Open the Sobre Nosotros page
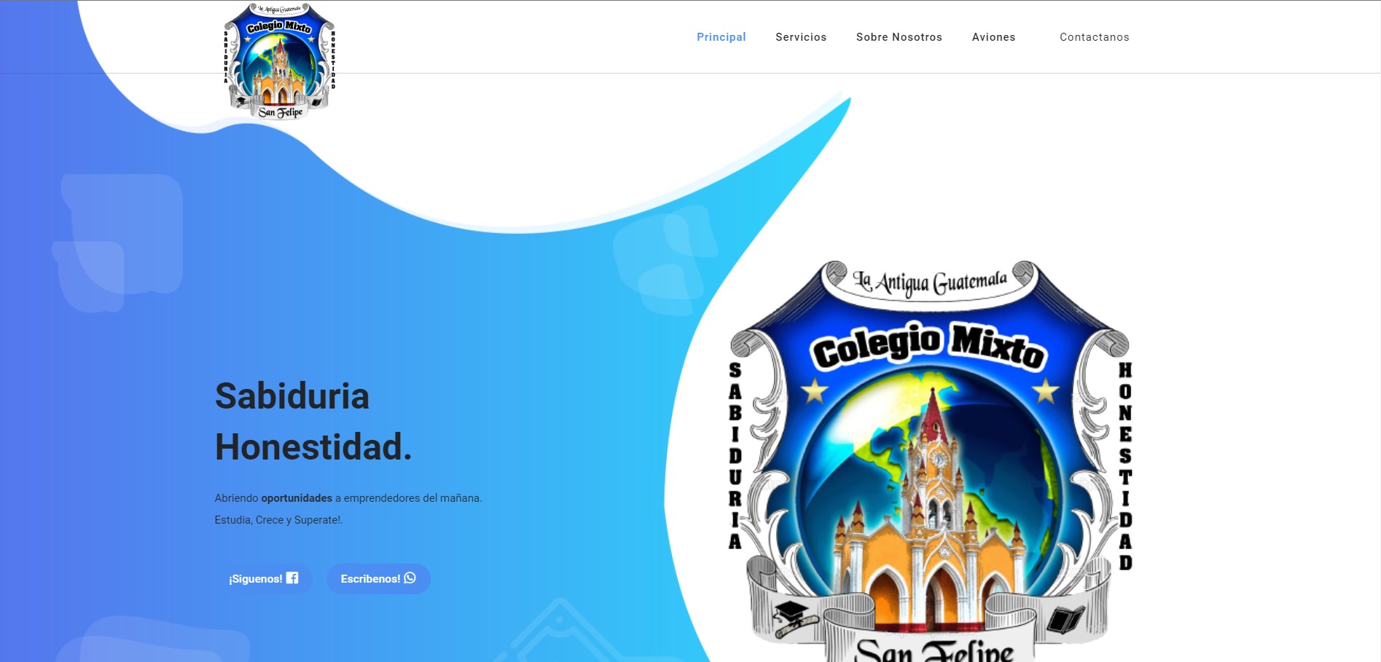Image resolution: width=1381 pixels, height=662 pixels. pos(899,37)
